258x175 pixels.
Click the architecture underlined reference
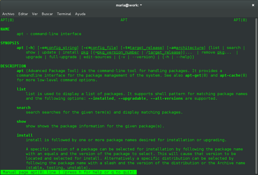tap(190, 47)
